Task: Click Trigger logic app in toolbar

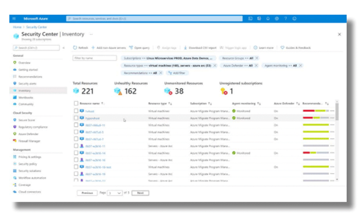Action: point(233,48)
